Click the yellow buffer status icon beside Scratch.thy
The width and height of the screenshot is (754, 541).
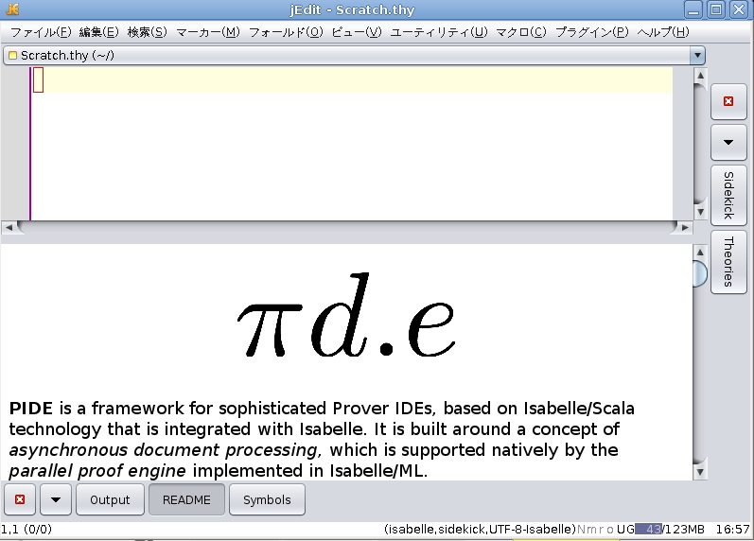point(13,55)
